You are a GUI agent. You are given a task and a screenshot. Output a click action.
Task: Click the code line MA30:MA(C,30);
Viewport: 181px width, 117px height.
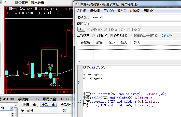tap(95, 67)
